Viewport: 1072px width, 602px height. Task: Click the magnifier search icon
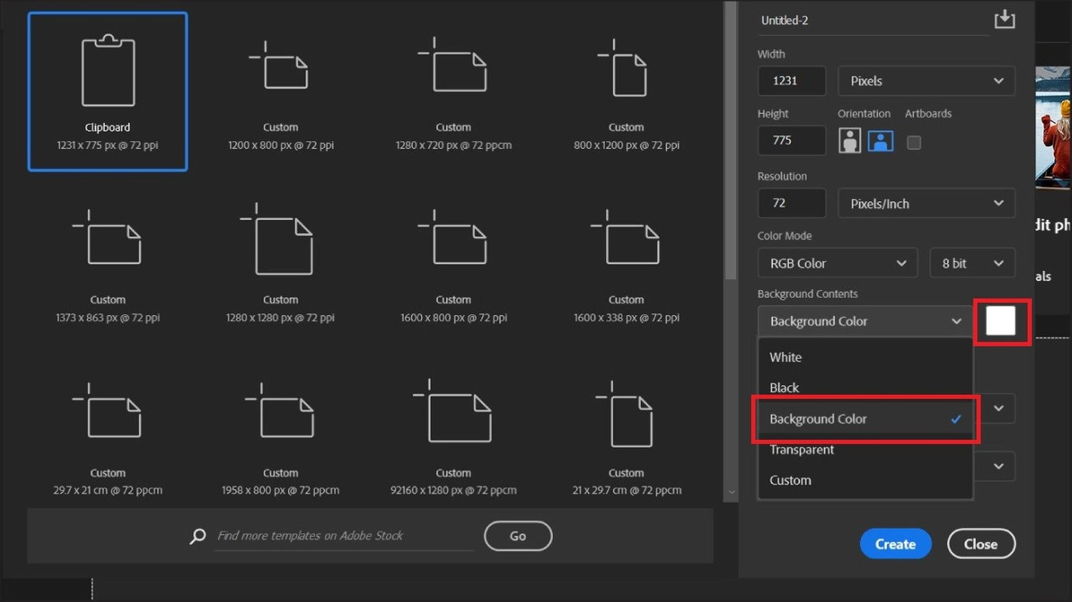pos(198,536)
